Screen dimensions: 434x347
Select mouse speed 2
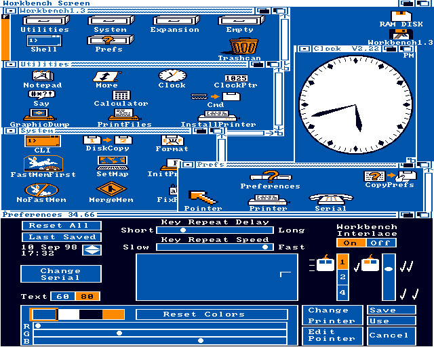coord(343,277)
